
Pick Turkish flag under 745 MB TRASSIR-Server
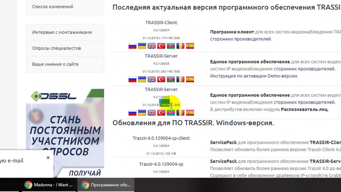coord(161,113)
